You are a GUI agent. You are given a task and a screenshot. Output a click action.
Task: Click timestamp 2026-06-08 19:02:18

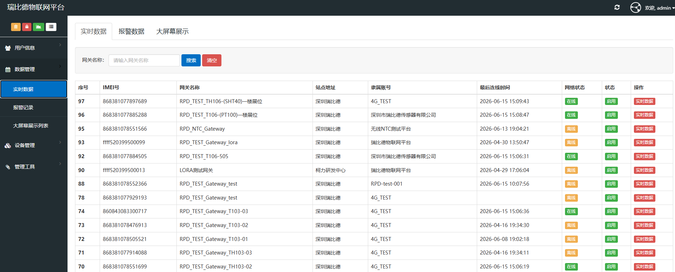coord(504,239)
